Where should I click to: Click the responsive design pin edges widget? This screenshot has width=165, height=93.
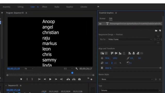158,40
